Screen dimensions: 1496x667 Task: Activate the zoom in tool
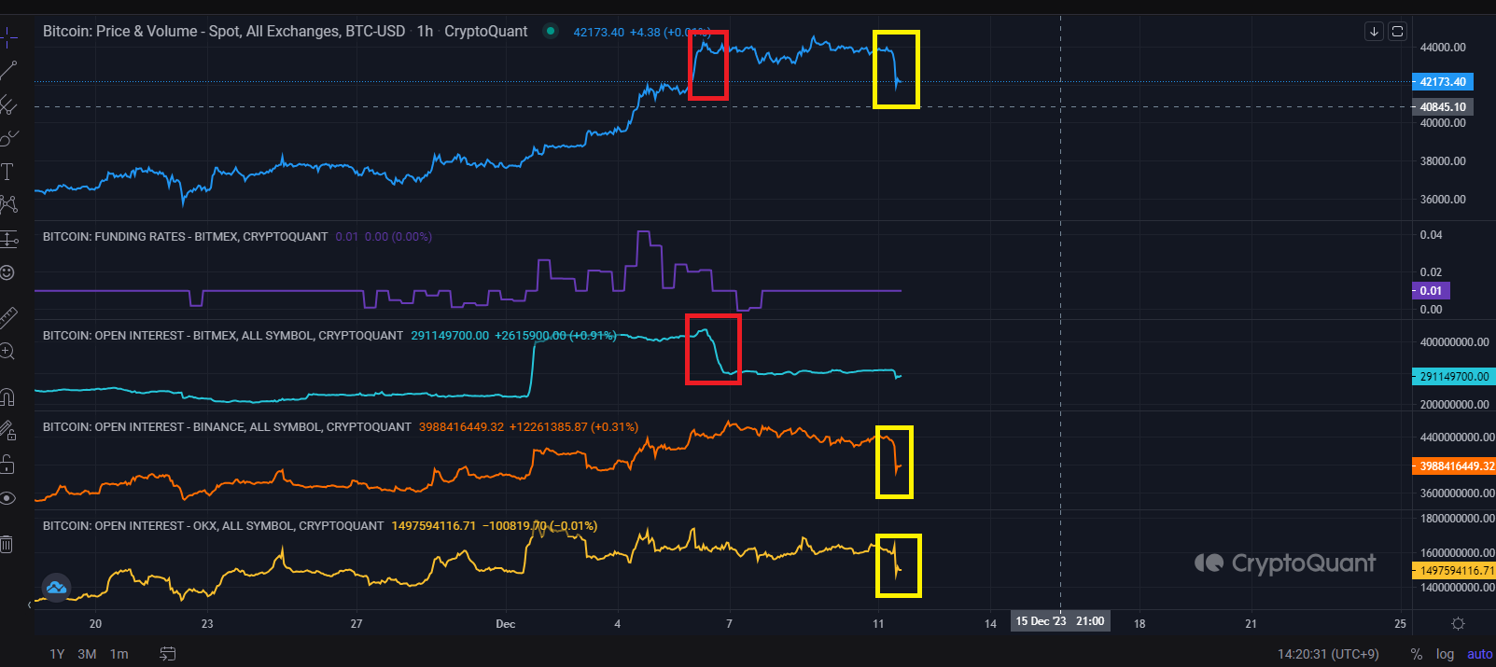(7, 352)
